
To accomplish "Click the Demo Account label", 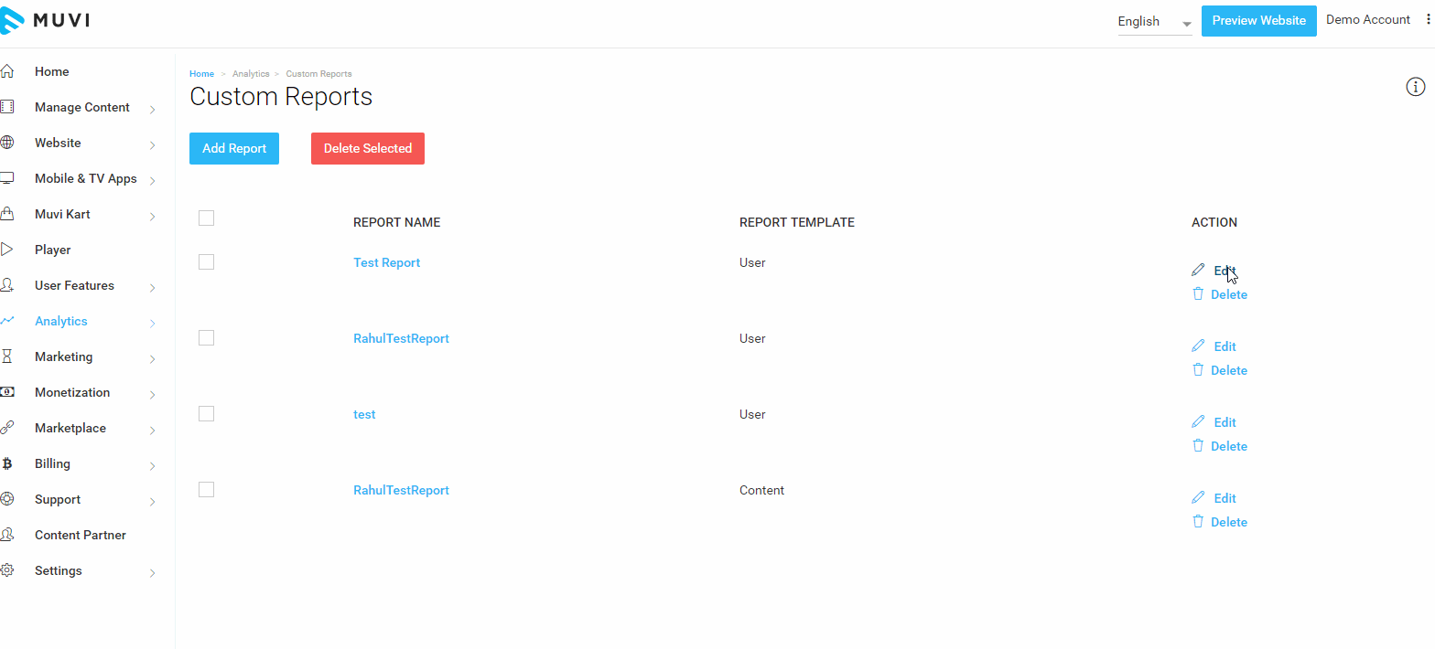I will [x=1368, y=19].
